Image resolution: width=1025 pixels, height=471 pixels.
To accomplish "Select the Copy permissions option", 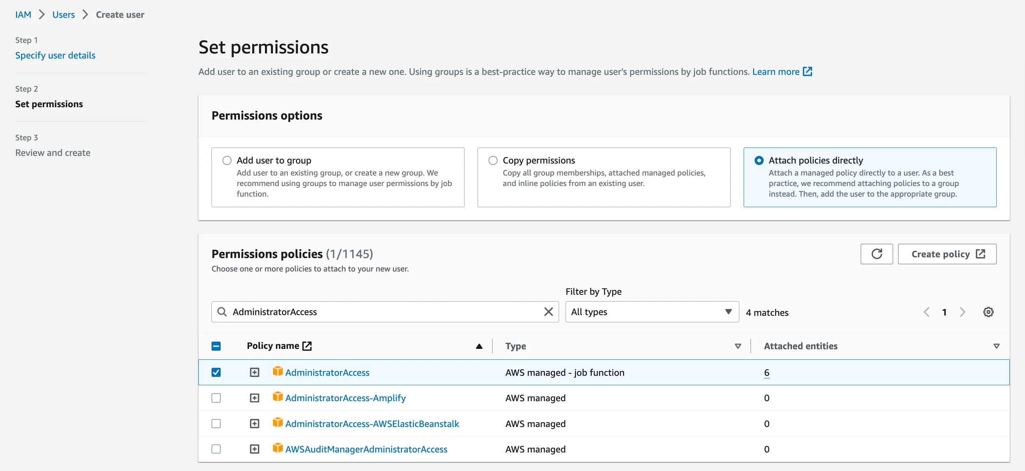I will pyautogui.click(x=493, y=160).
